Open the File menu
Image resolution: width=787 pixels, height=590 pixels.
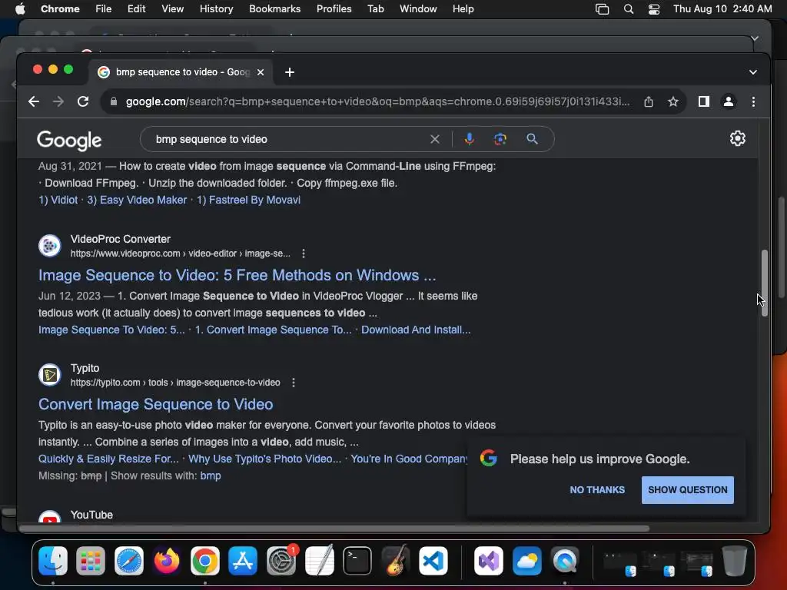(x=104, y=9)
